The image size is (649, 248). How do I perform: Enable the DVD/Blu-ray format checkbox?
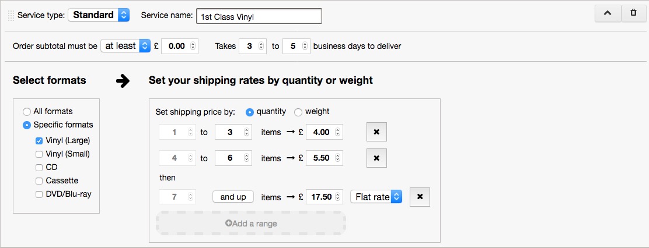[39, 194]
